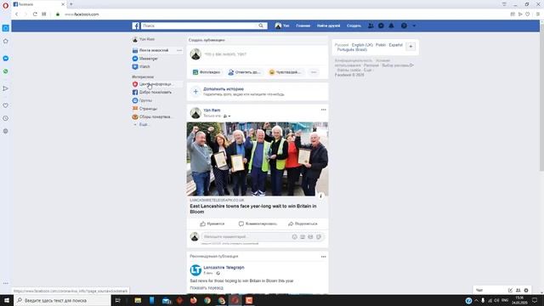Open Yan profile in header bar

[282, 25]
